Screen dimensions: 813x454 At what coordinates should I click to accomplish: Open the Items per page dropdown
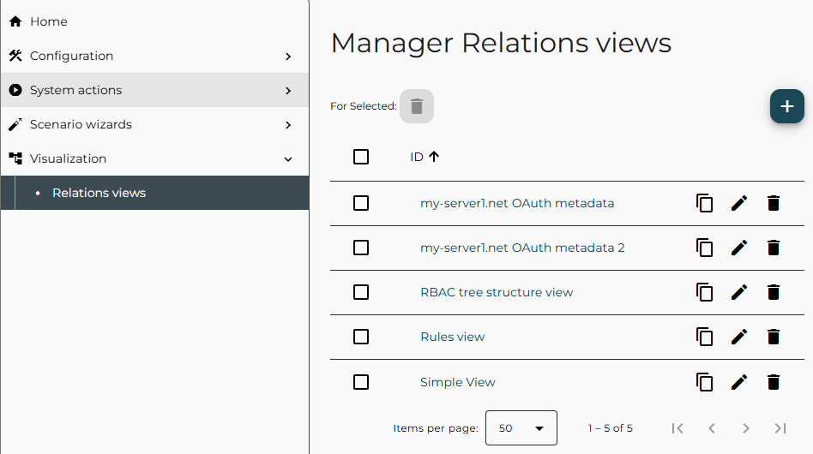(x=521, y=428)
